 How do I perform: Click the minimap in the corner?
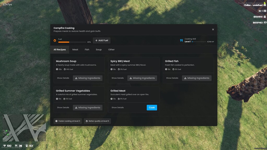click(x=24, y=128)
